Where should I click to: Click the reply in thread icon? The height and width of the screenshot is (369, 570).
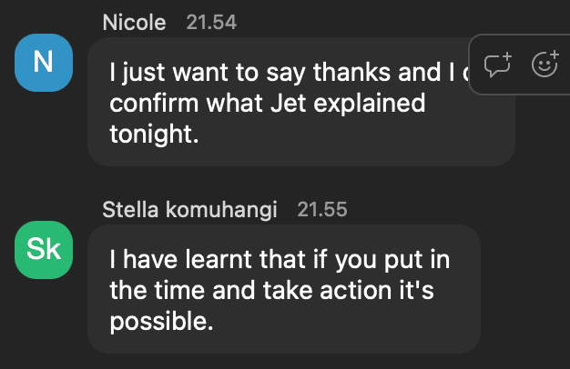click(497, 65)
